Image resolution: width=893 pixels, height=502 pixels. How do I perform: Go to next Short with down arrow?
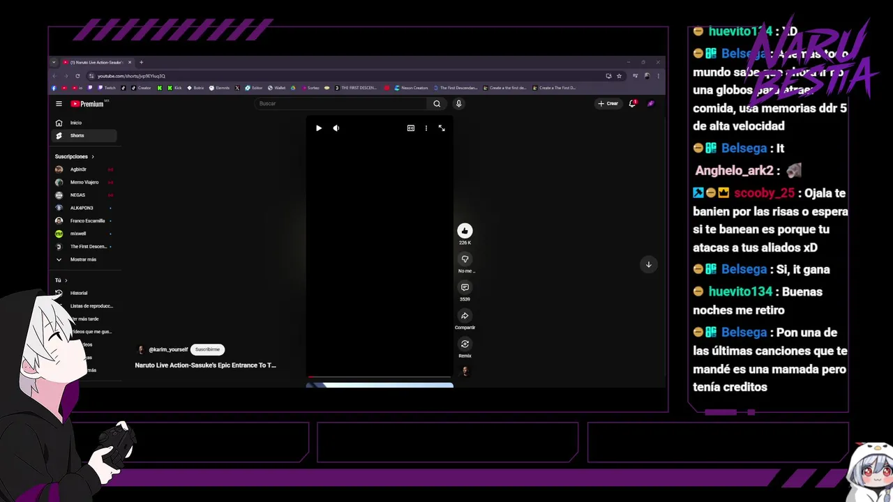click(648, 264)
